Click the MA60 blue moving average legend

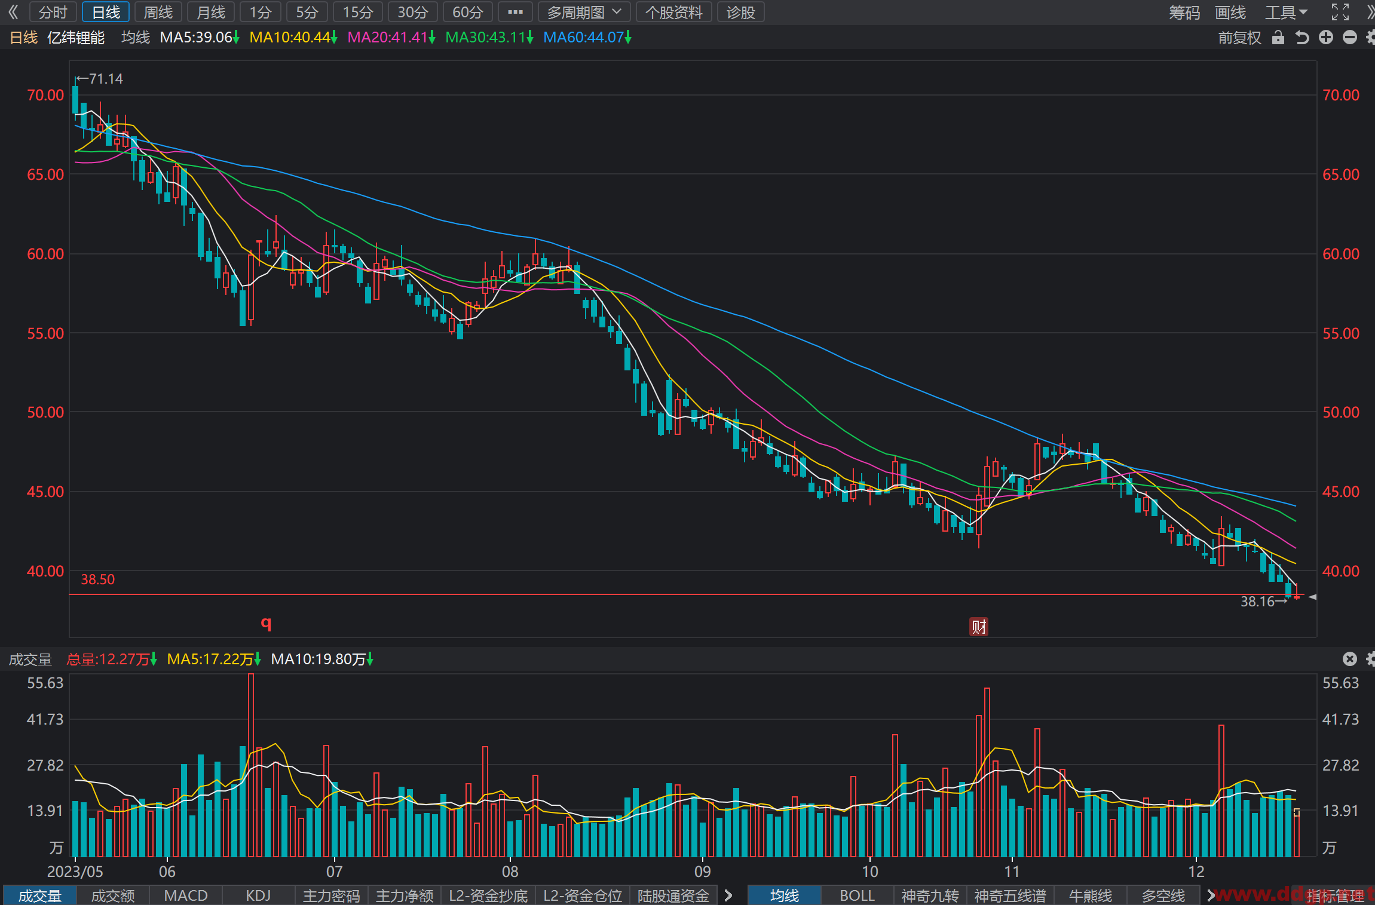tap(587, 38)
